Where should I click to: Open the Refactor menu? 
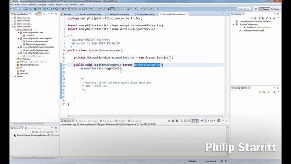coord(32,5)
